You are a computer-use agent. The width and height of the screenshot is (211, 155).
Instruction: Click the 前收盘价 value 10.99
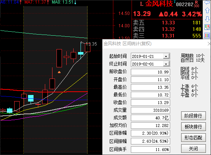tap(150, 72)
